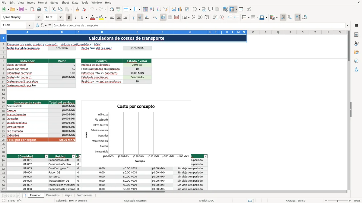Switch to the Viajes sheet tab
This screenshot has width=362, height=203.
68,195
